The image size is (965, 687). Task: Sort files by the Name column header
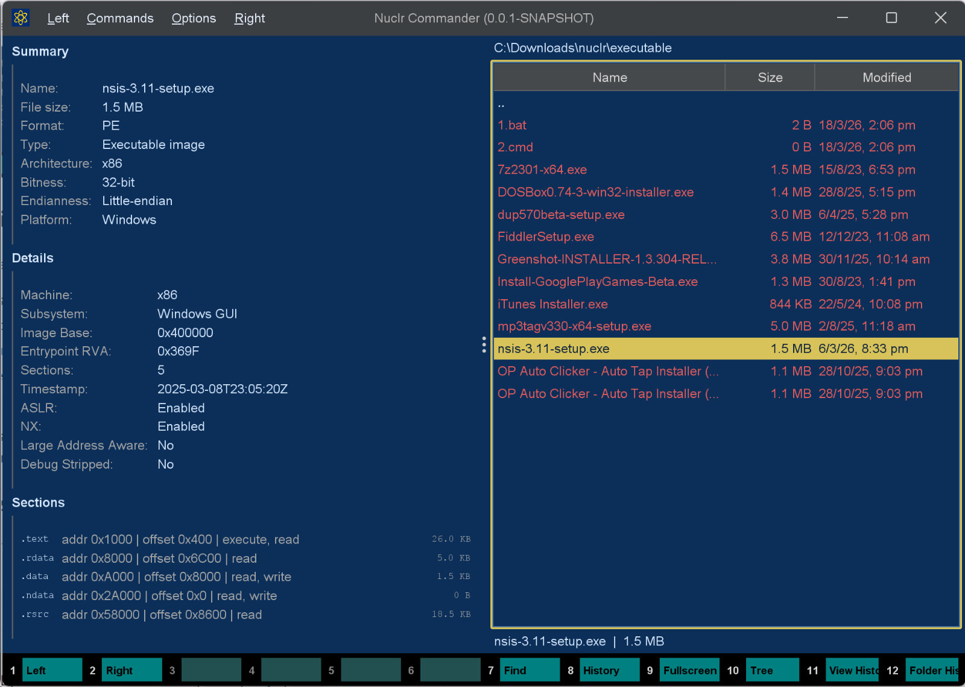click(609, 77)
